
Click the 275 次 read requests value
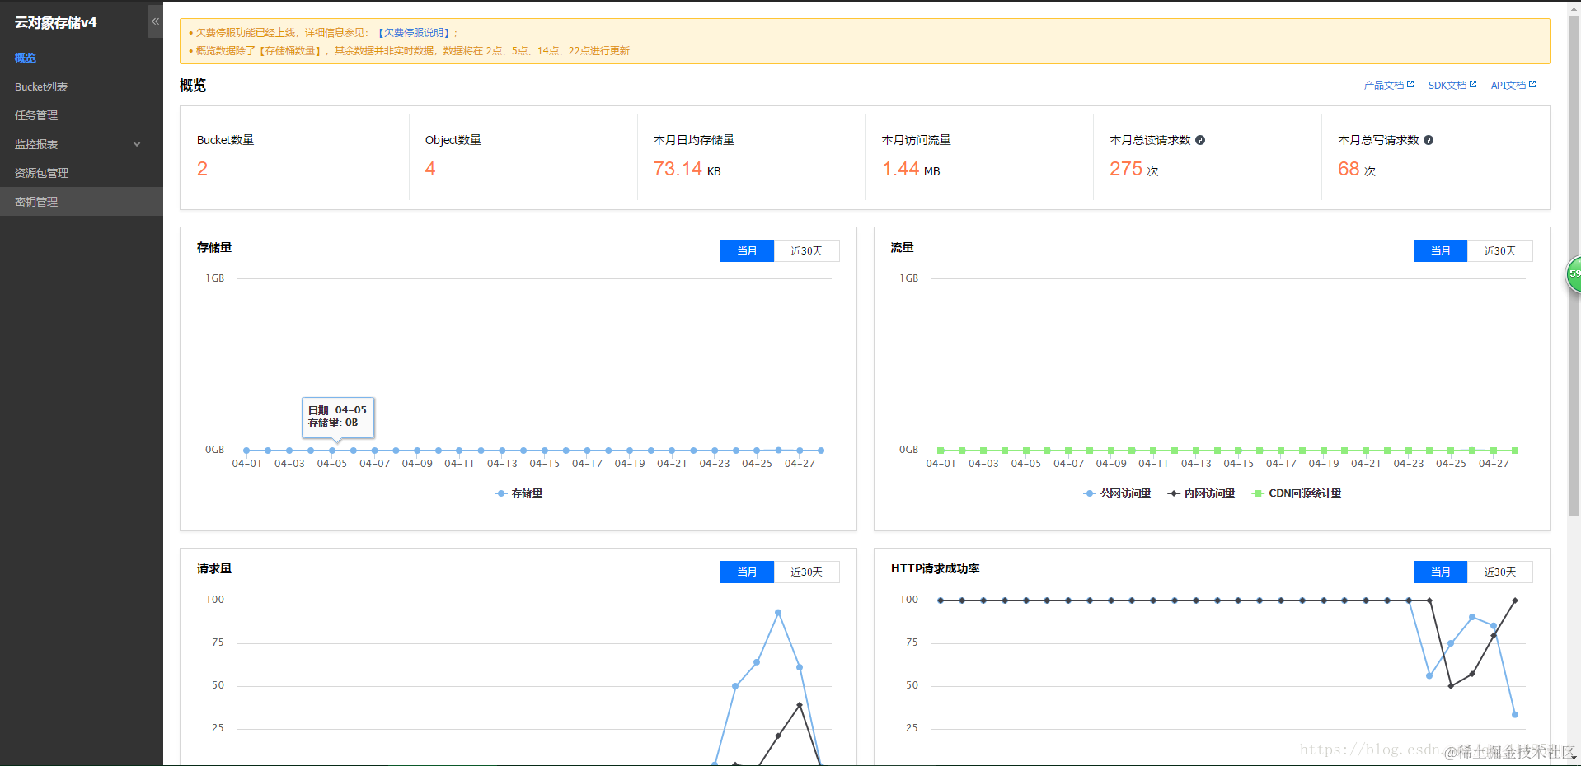pos(1134,169)
